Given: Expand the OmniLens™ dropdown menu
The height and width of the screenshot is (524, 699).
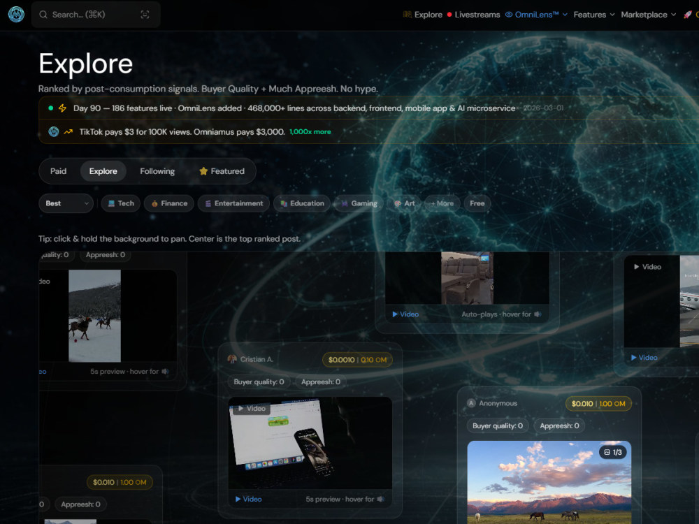Looking at the screenshot, I should click(536, 15).
